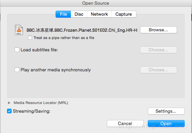Click the blue Open button
Image resolution: width=192 pixels, height=133 pixels.
click(166, 123)
